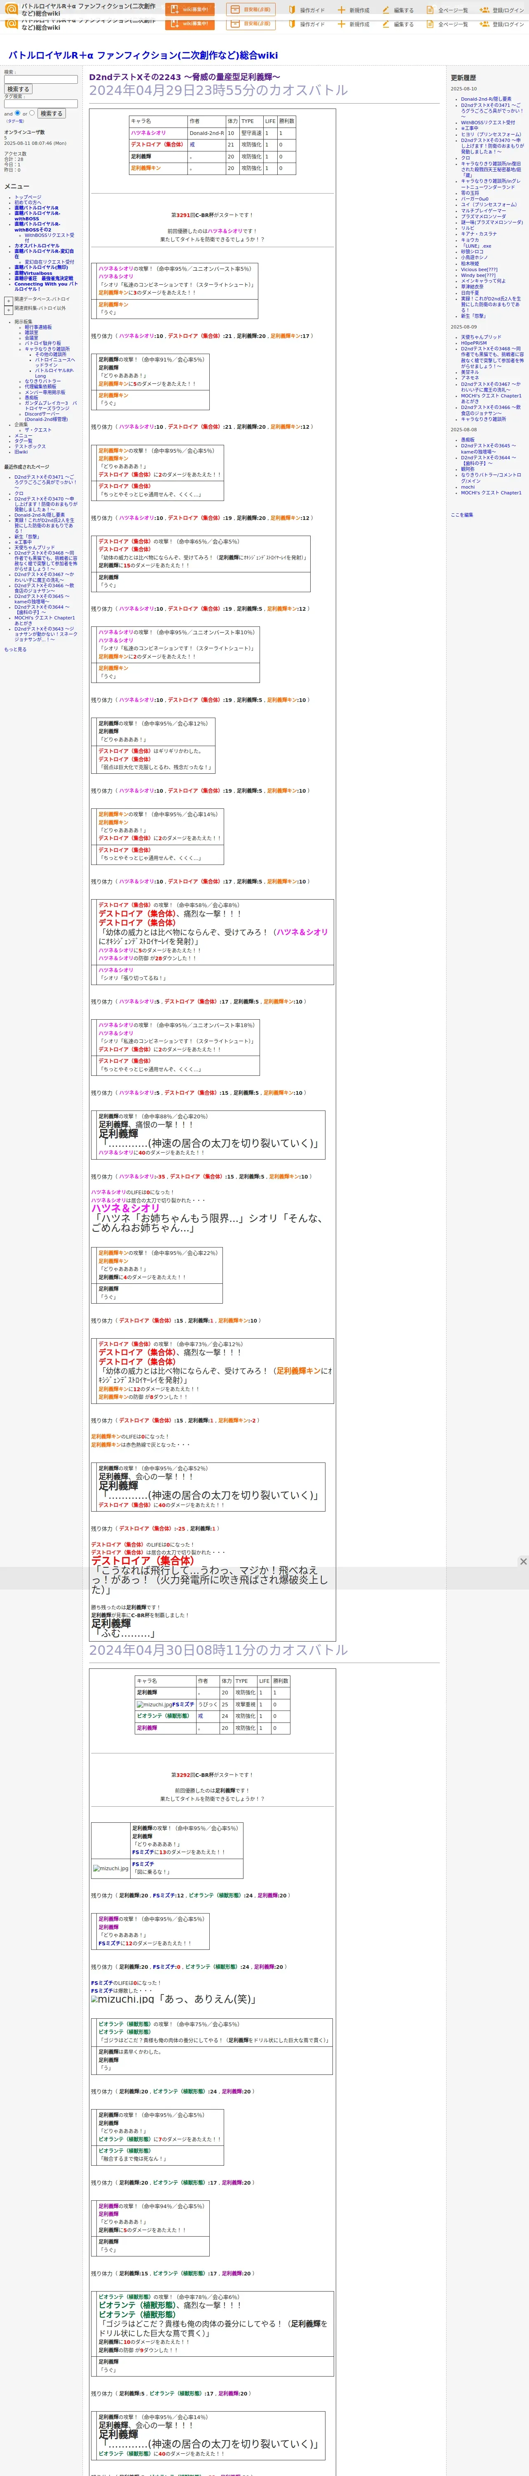Click heading 2024年04月29日23時55分のカオスバトル
The image size is (529, 2476).
219,90
